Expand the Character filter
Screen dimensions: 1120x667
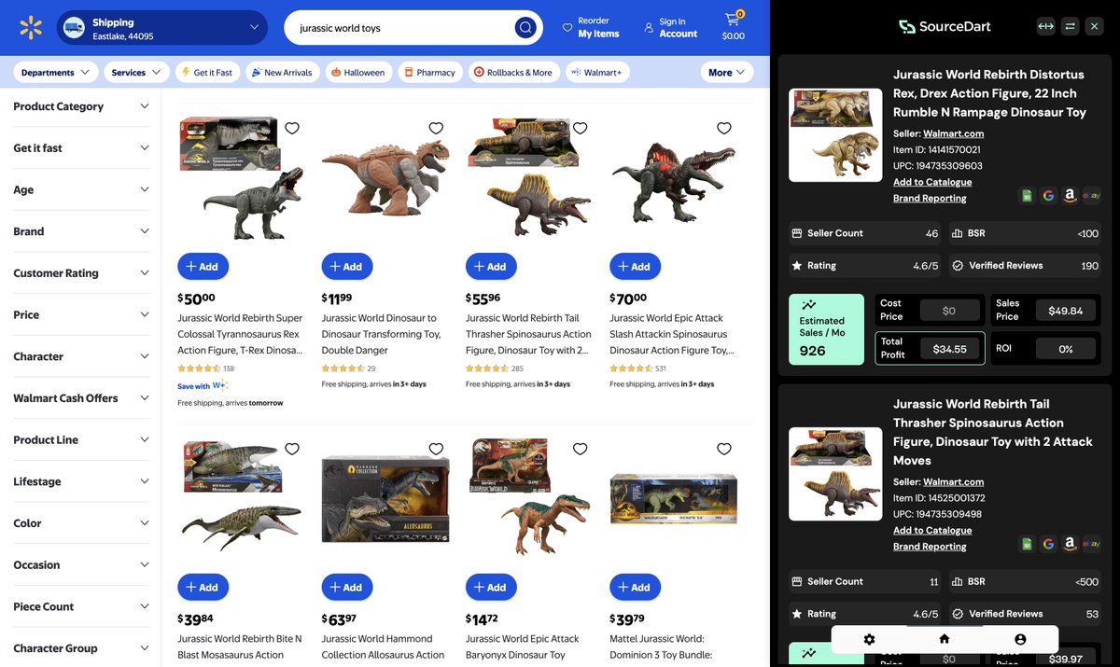(80, 356)
